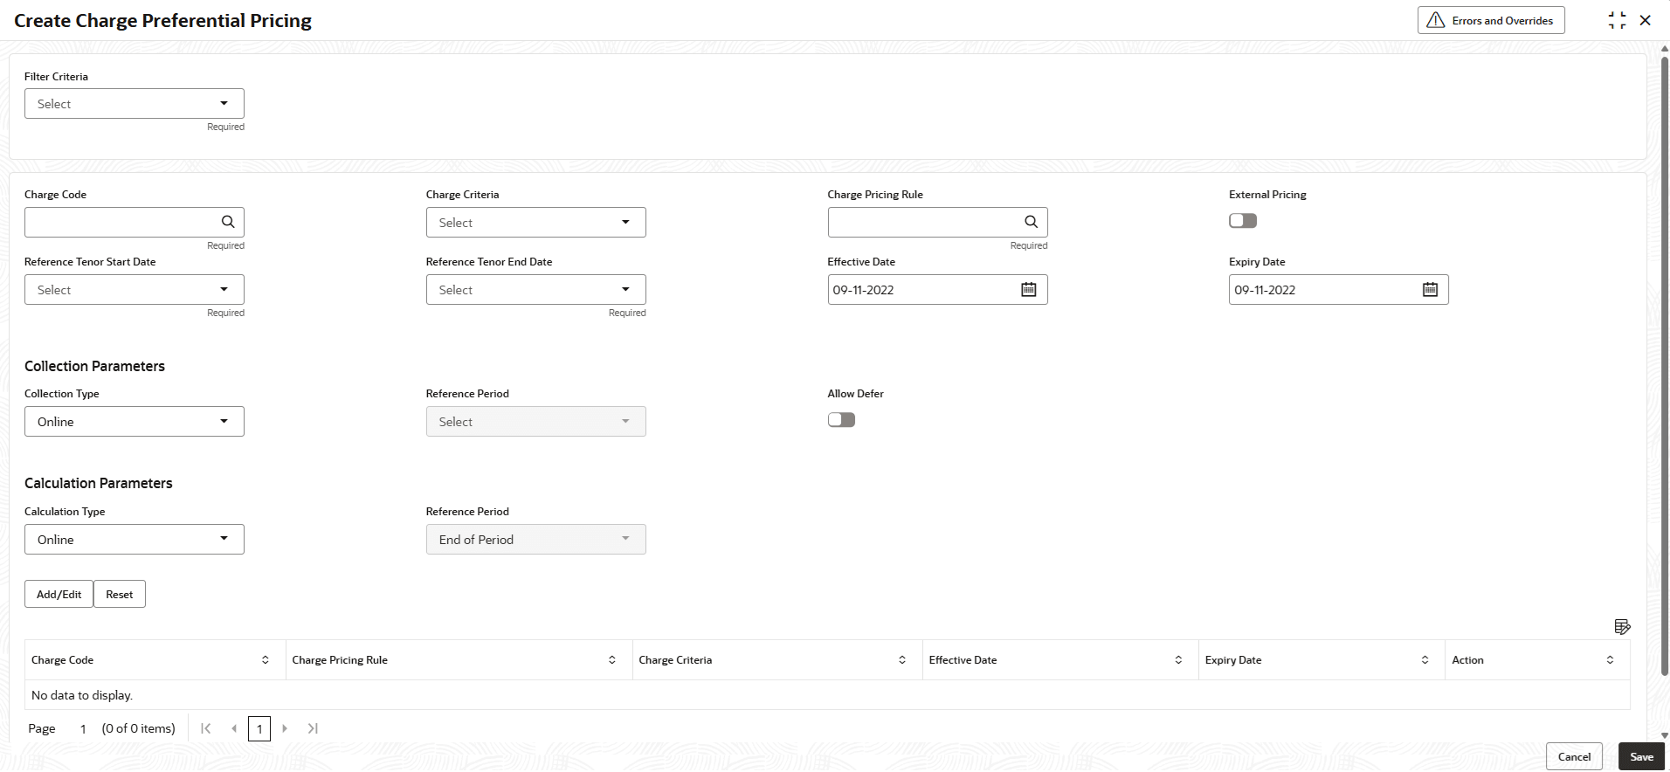The height and width of the screenshot is (772, 1670).
Task: Click the table column settings icon
Action: click(x=1622, y=627)
